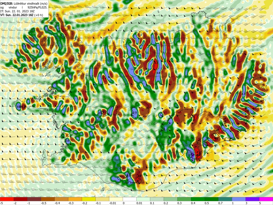Pick the 0.4 to 0.5 green legend swatch
Image resolution: width=273 pixels, height=205 pixels.
click(198, 199)
